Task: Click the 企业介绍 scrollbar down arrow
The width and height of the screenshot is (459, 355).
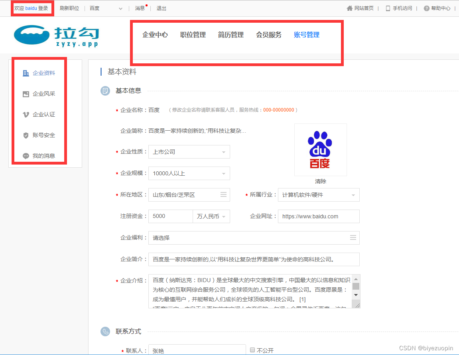Action: coord(356,295)
